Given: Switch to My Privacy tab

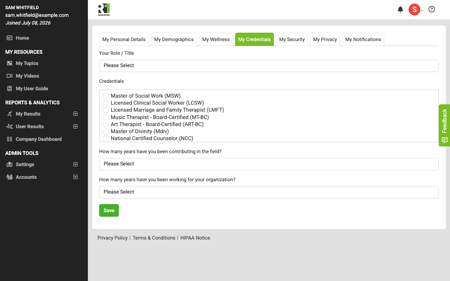Looking at the screenshot, I should point(325,39).
